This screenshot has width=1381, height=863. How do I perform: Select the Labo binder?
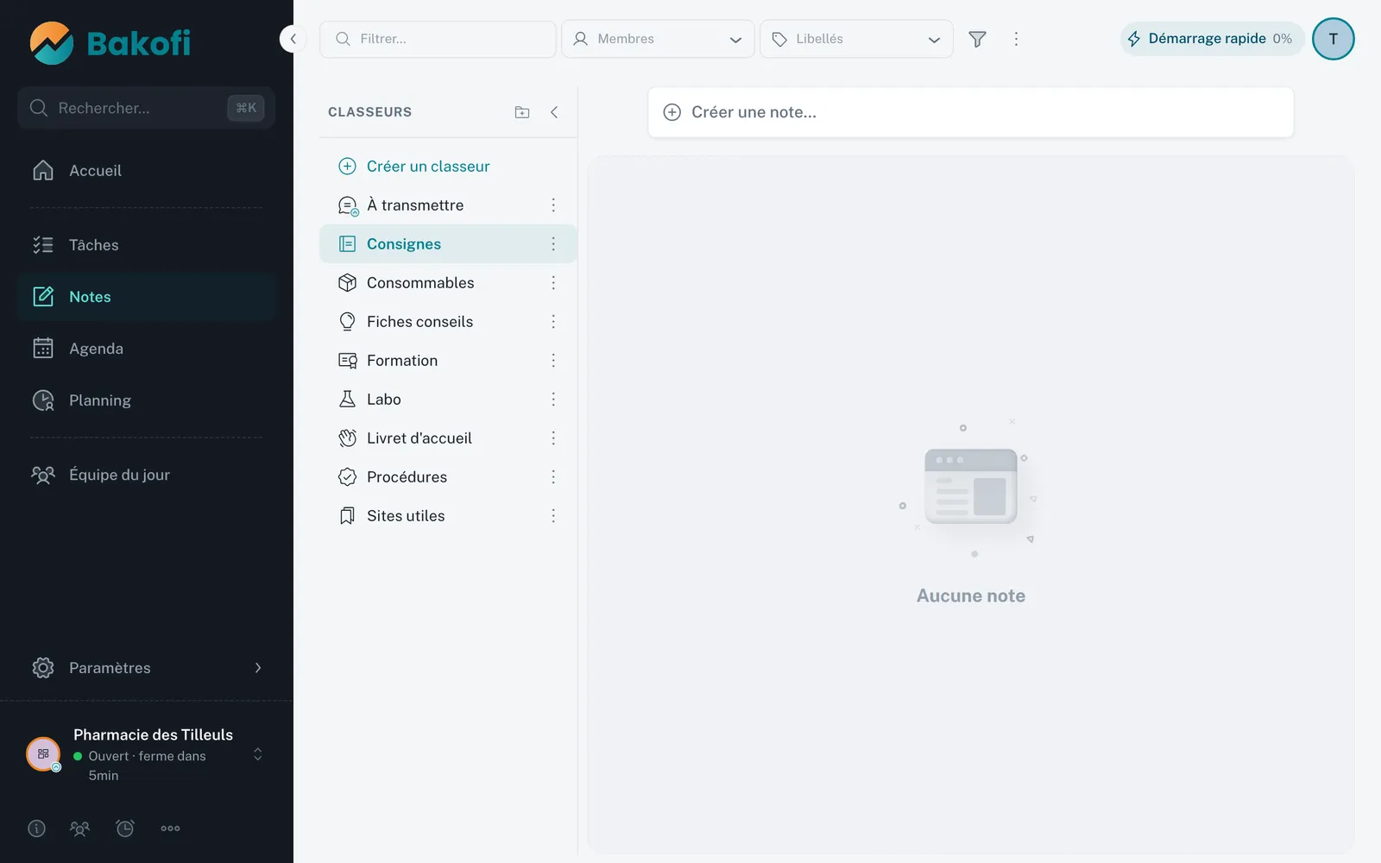tap(448, 400)
